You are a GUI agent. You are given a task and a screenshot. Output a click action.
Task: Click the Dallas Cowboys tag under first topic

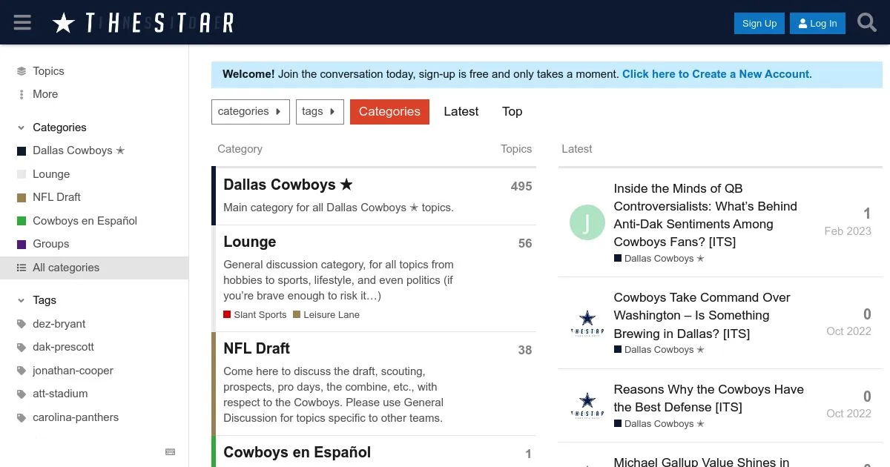point(659,259)
